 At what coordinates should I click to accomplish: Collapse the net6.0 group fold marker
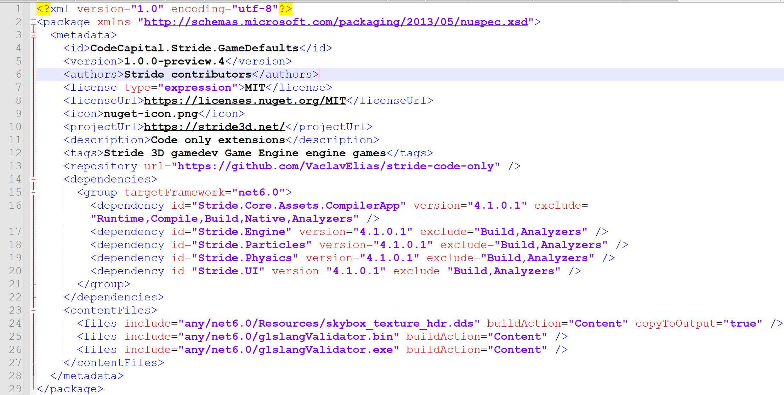[34, 192]
